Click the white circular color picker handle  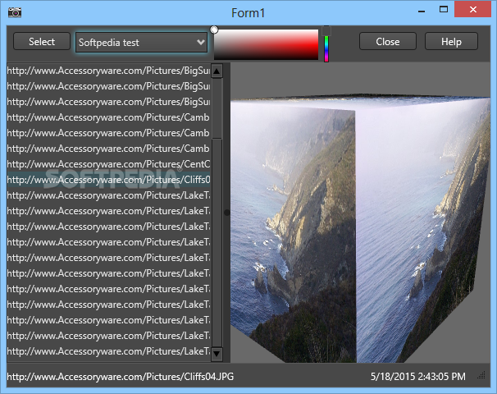tap(214, 30)
